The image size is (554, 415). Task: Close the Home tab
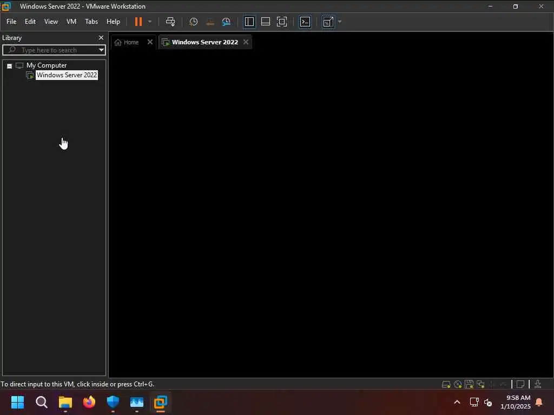(150, 42)
